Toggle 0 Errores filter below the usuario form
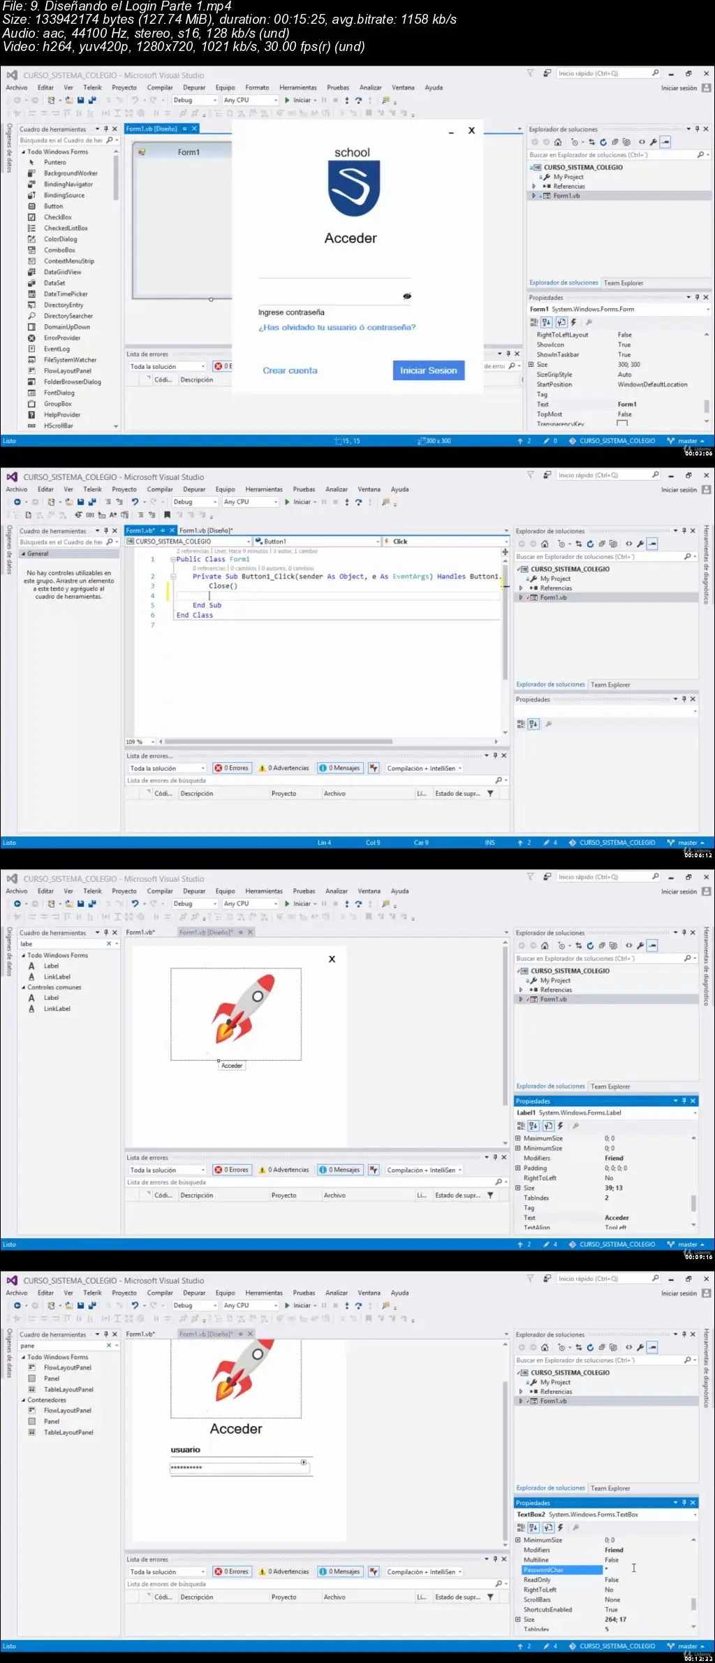Viewport: 715px width, 1663px height. click(x=232, y=1571)
